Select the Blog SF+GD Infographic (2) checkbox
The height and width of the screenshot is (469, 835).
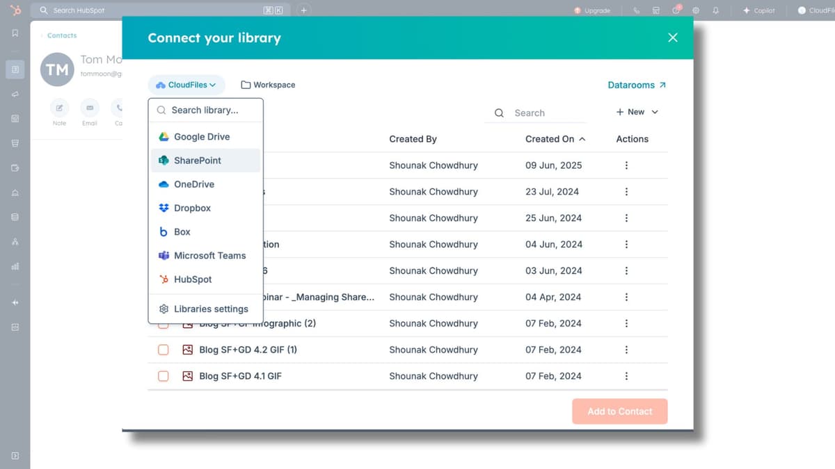163,323
